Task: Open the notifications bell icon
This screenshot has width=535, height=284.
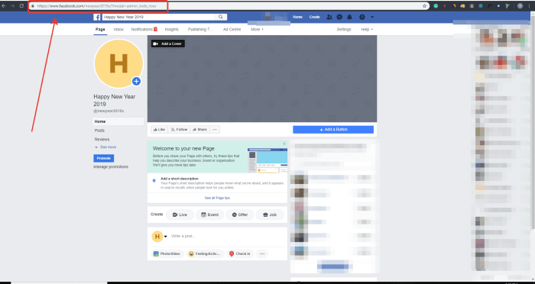Action: [350, 17]
